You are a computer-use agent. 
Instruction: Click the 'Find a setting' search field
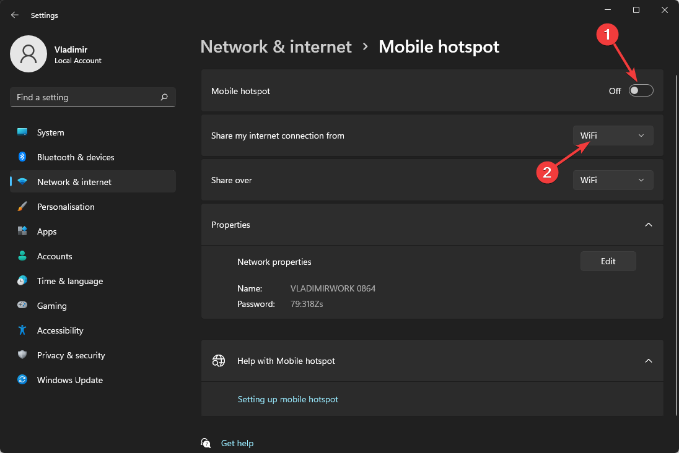pyautogui.click(x=84, y=97)
